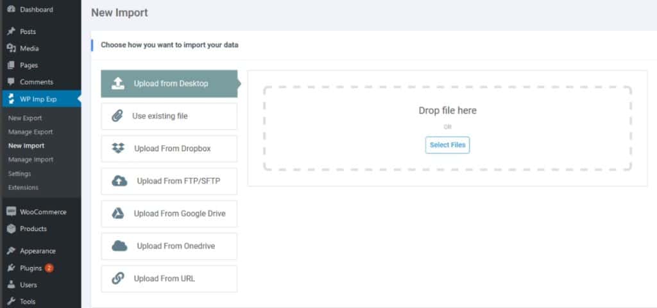
Task: Choose the Use existing file option
Action: pyautogui.click(x=169, y=116)
